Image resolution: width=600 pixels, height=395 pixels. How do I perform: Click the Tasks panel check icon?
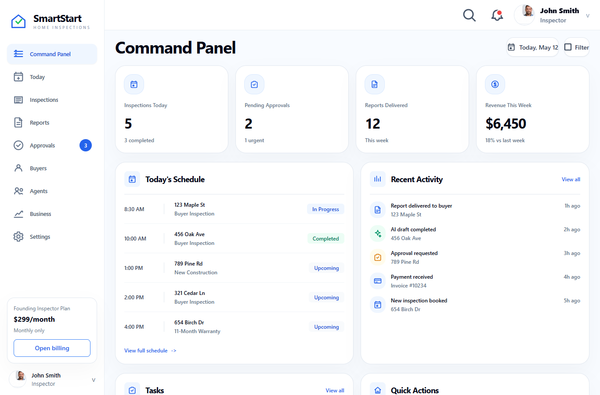tap(132, 390)
